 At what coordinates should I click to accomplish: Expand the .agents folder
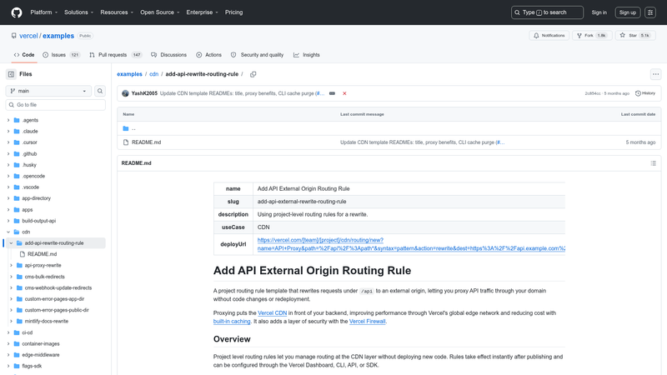pos(8,120)
